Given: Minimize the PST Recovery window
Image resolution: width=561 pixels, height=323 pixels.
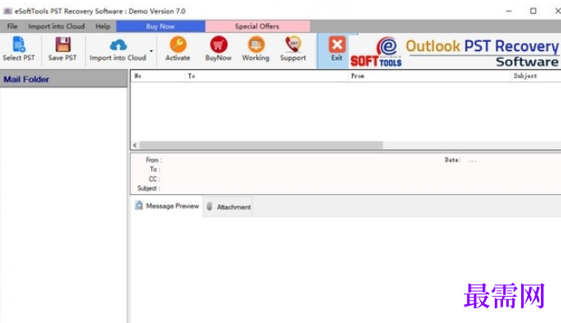Looking at the screenshot, I should click(509, 11).
